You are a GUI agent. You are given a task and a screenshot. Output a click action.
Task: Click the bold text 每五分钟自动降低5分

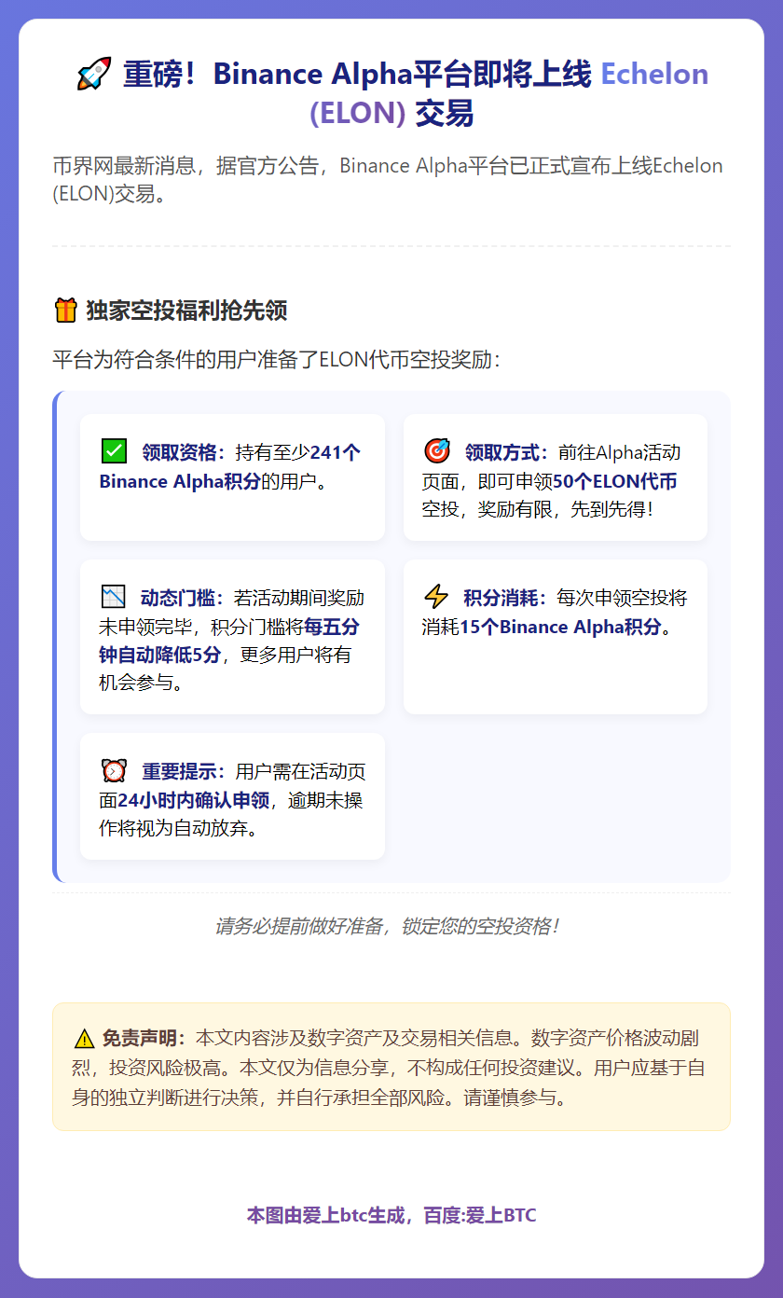coord(229,640)
